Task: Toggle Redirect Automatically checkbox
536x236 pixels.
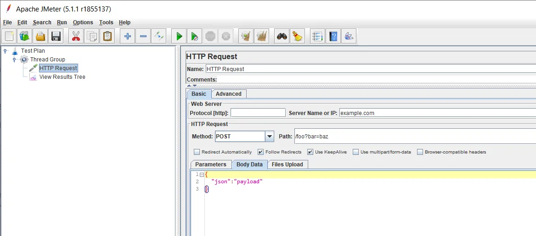Action: 197,152
